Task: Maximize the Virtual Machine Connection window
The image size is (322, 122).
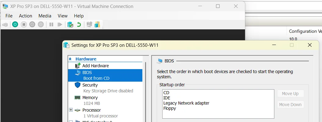Action: coord(218,6)
